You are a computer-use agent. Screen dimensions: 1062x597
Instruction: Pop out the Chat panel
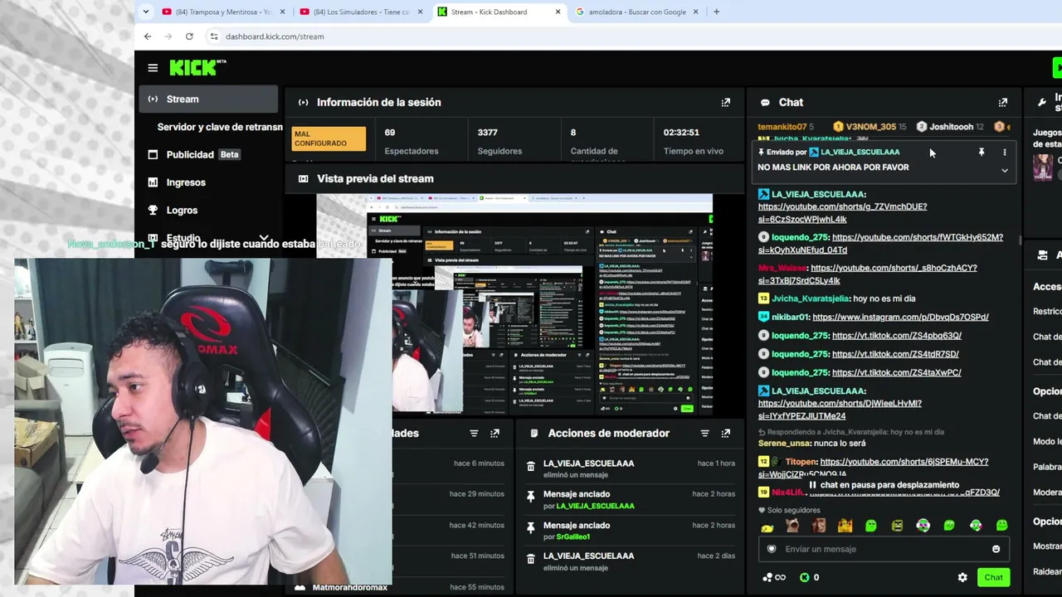(x=1003, y=102)
